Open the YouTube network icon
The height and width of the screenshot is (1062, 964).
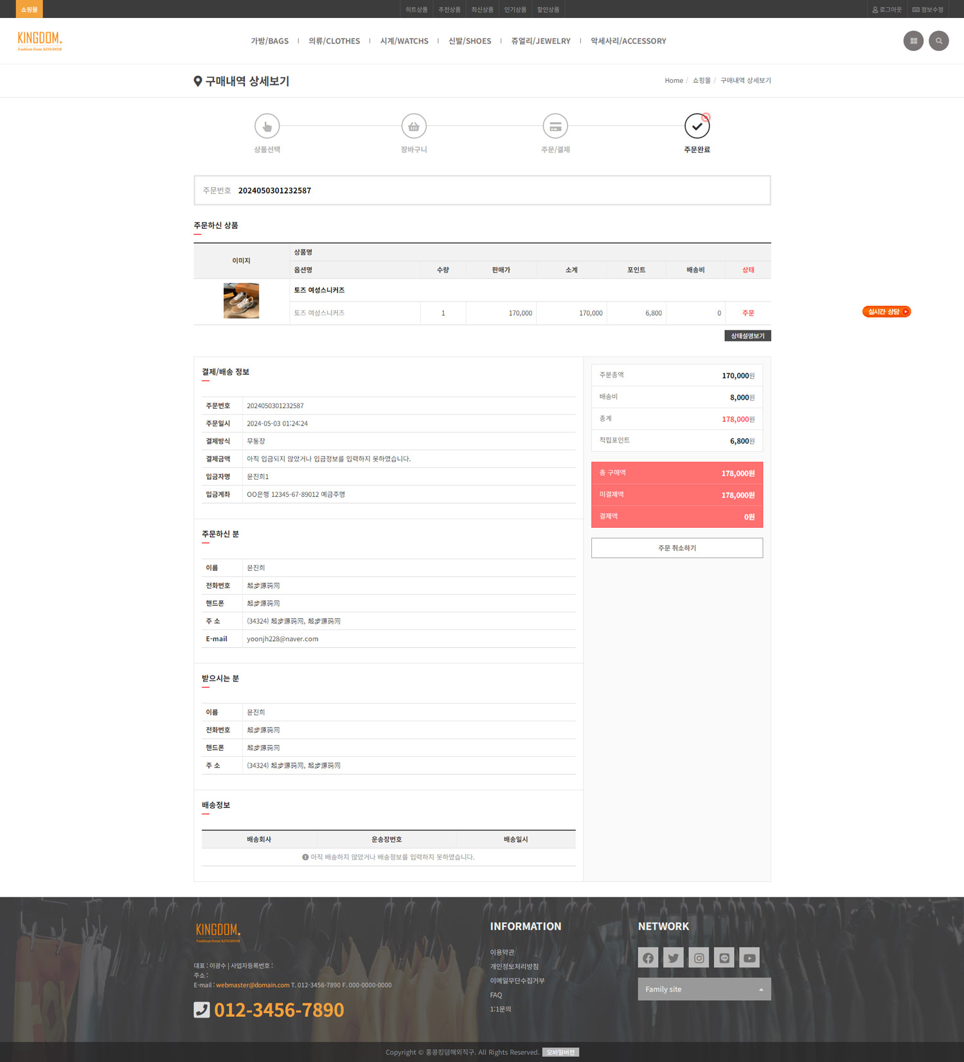coord(749,958)
